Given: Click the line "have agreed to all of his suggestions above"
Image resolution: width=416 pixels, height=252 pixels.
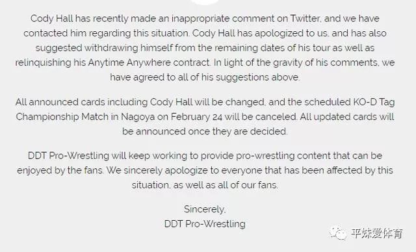Looking at the screenshot, I should 205,77.
